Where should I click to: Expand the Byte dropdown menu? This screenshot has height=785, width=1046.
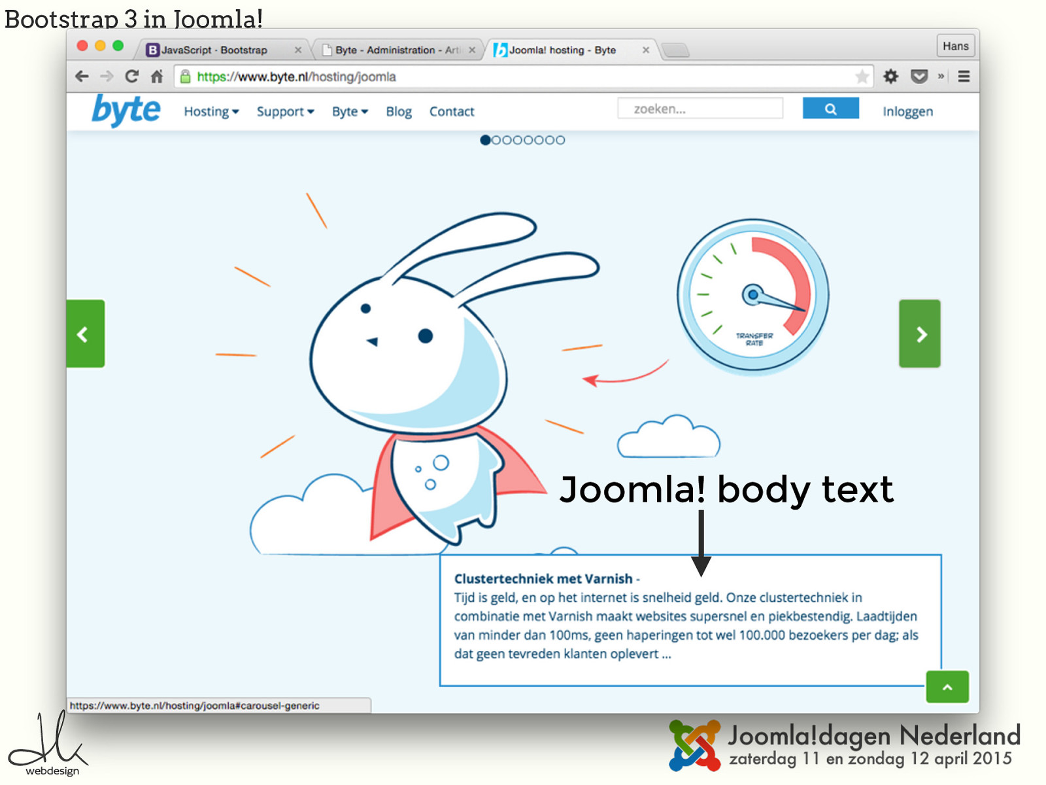pyautogui.click(x=350, y=112)
